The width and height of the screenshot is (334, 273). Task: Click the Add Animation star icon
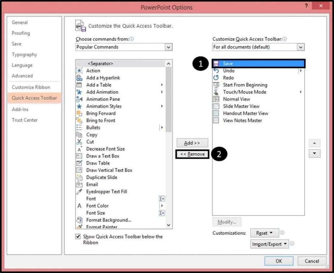pos(79,92)
